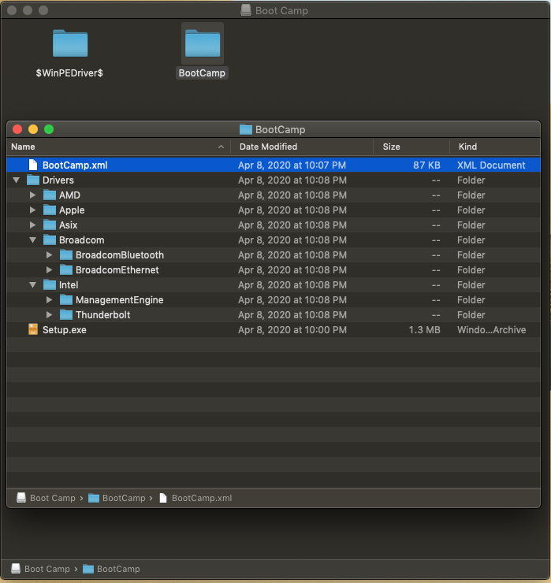The width and height of the screenshot is (551, 583).
Task: Click the Asix folder icon
Action: 50,225
